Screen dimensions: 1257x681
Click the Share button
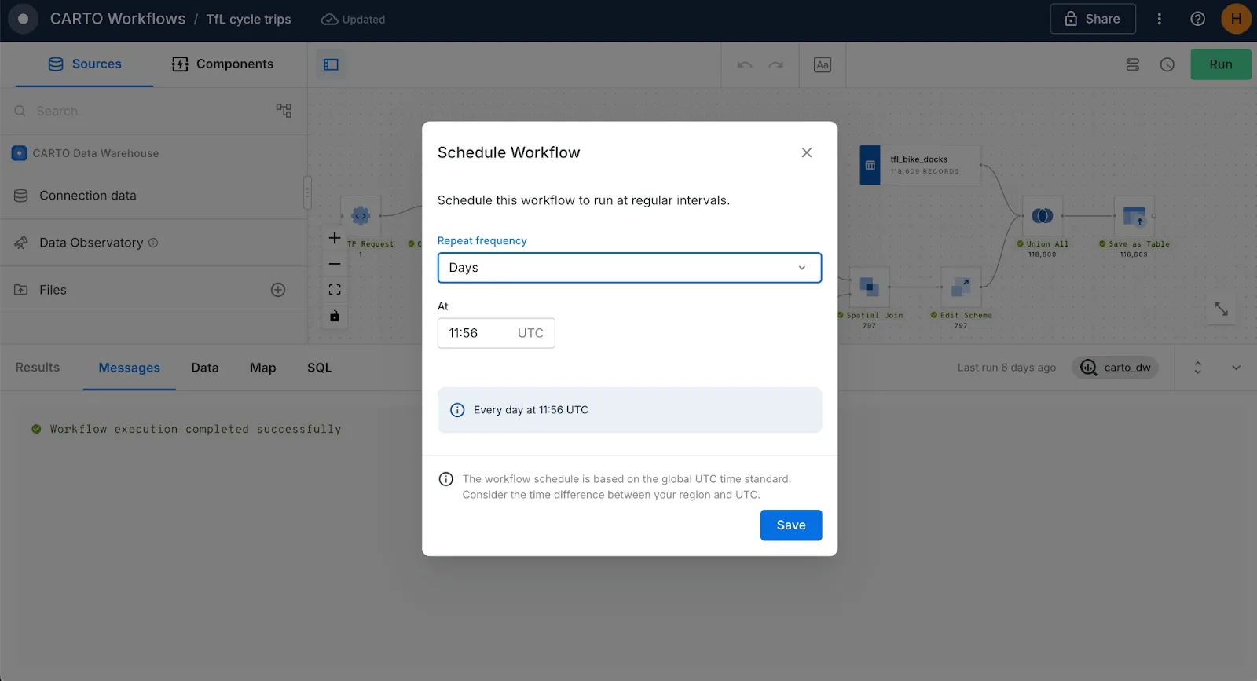point(1092,19)
